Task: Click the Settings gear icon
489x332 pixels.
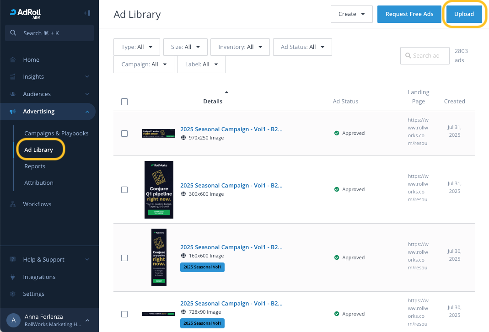Action: pyautogui.click(x=13, y=294)
